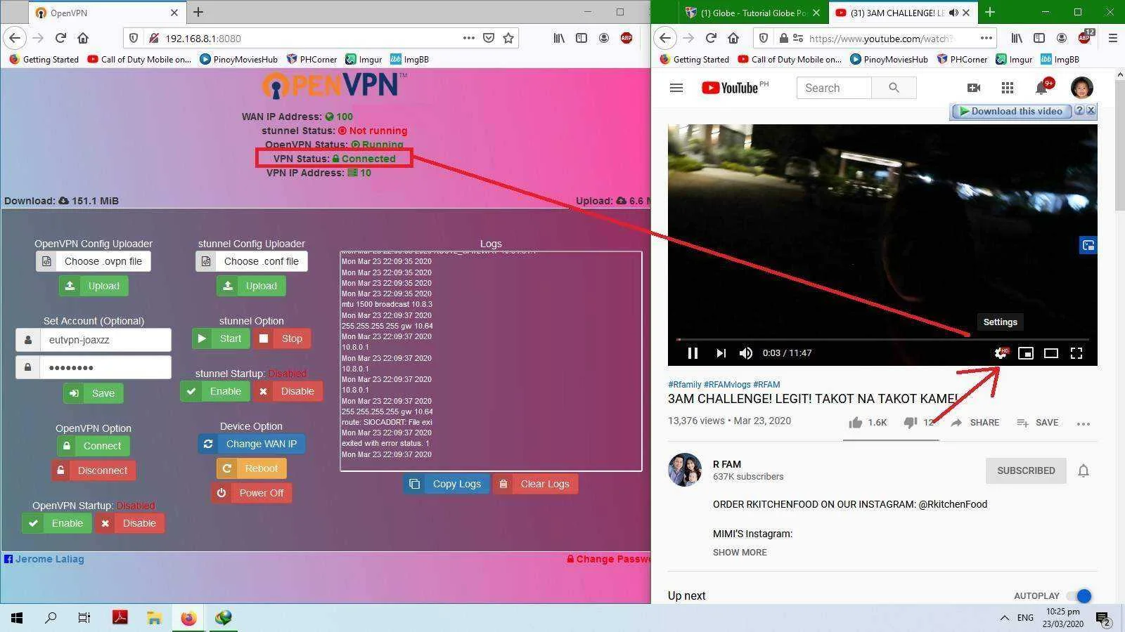Copy Logs to clipboard

coord(446,484)
